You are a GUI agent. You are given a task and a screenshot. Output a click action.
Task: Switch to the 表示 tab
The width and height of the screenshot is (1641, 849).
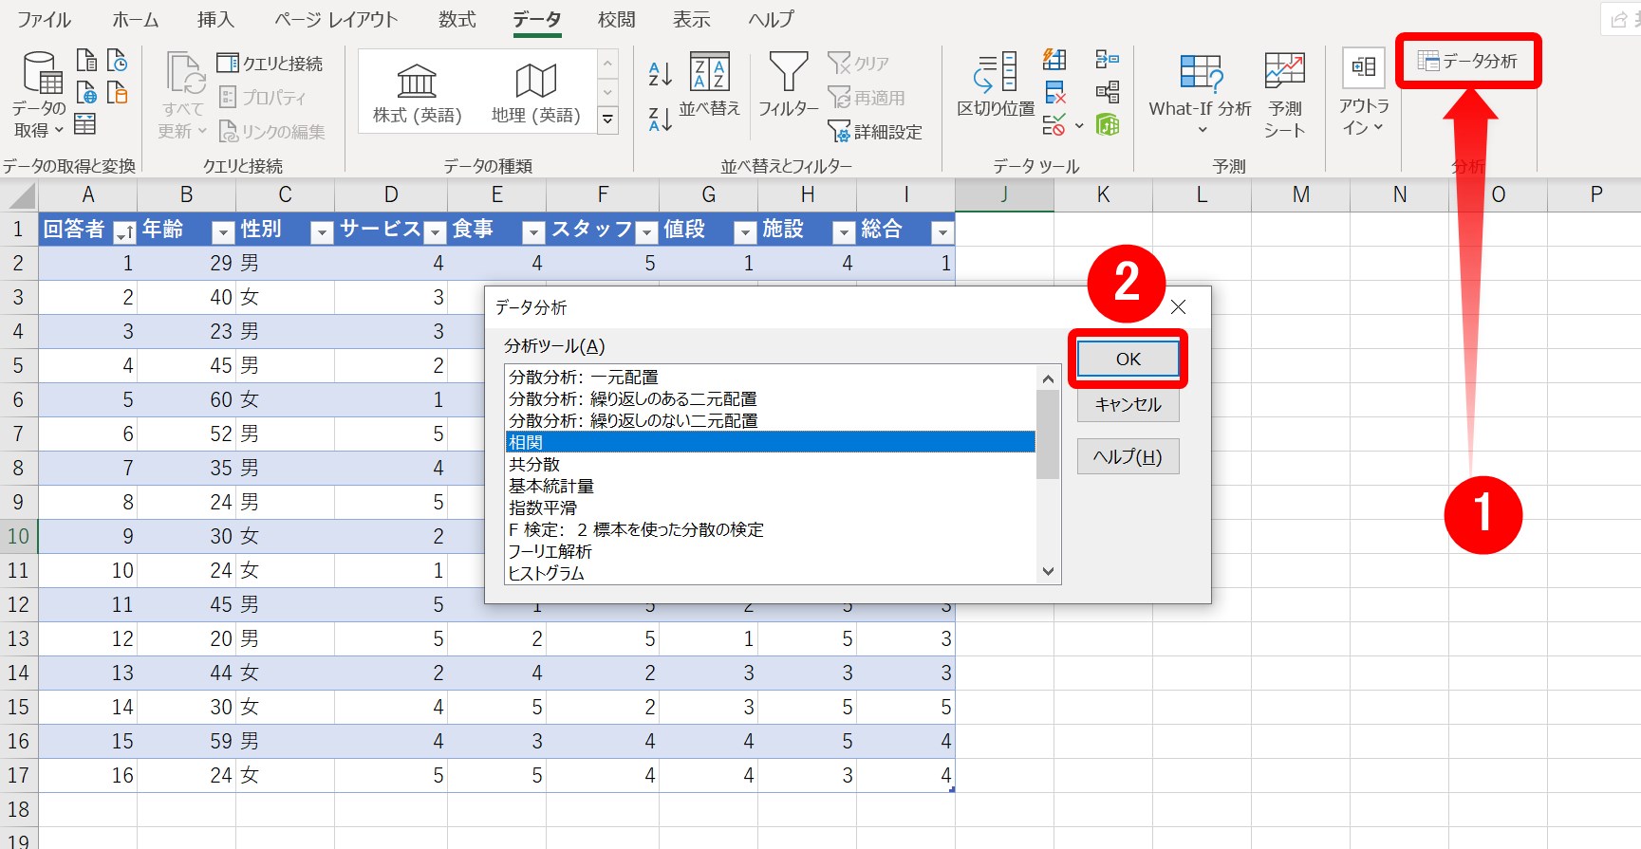click(x=691, y=20)
